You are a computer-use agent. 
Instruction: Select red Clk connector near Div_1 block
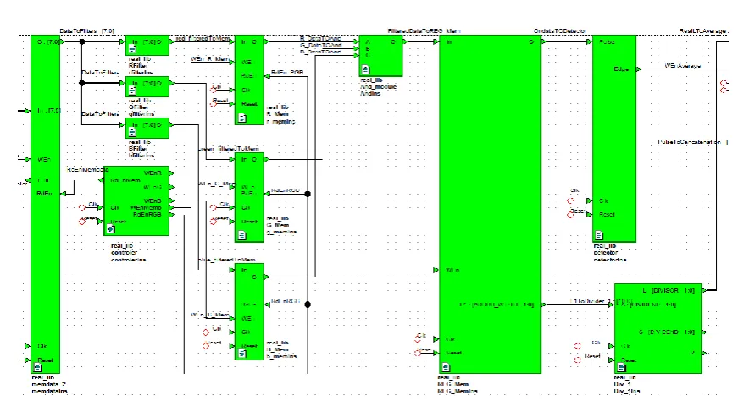(x=578, y=346)
